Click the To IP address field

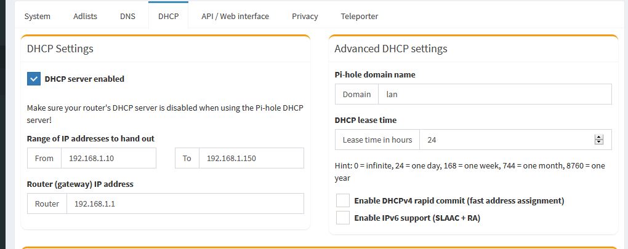click(251, 158)
